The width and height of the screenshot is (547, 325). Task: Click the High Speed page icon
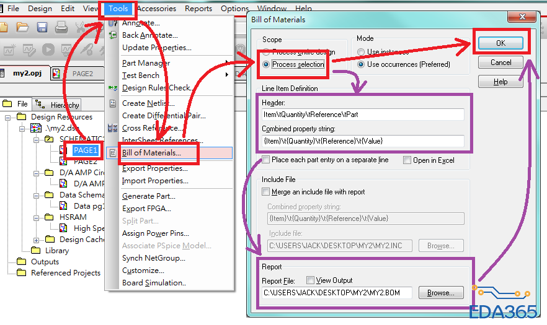click(x=63, y=228)
